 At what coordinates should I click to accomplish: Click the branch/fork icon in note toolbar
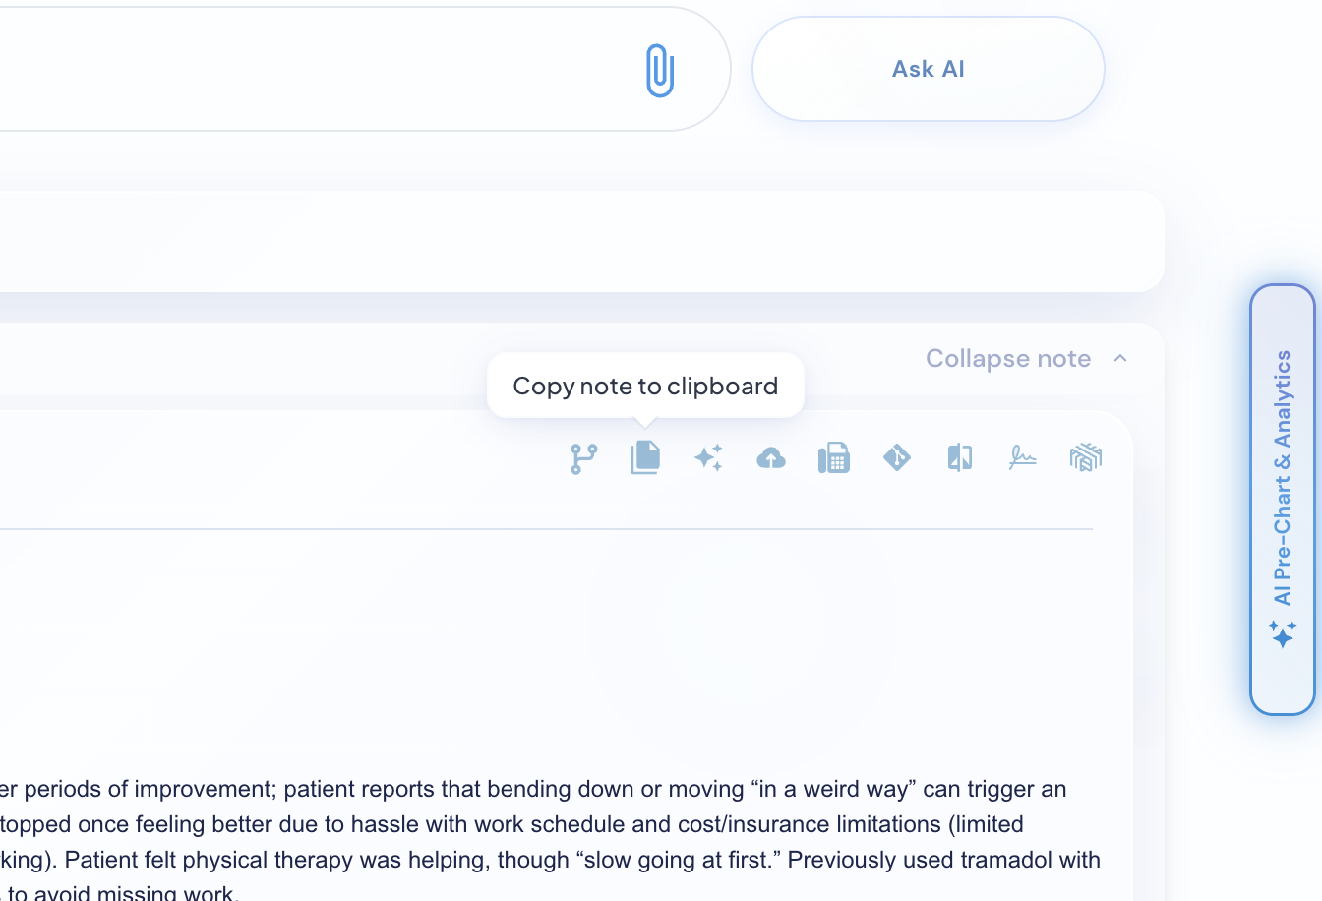(x=584, y=458)
